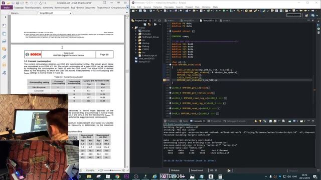
Task: Open the signatures panel icon in Foxit sidebar
Action: [4, 72]
